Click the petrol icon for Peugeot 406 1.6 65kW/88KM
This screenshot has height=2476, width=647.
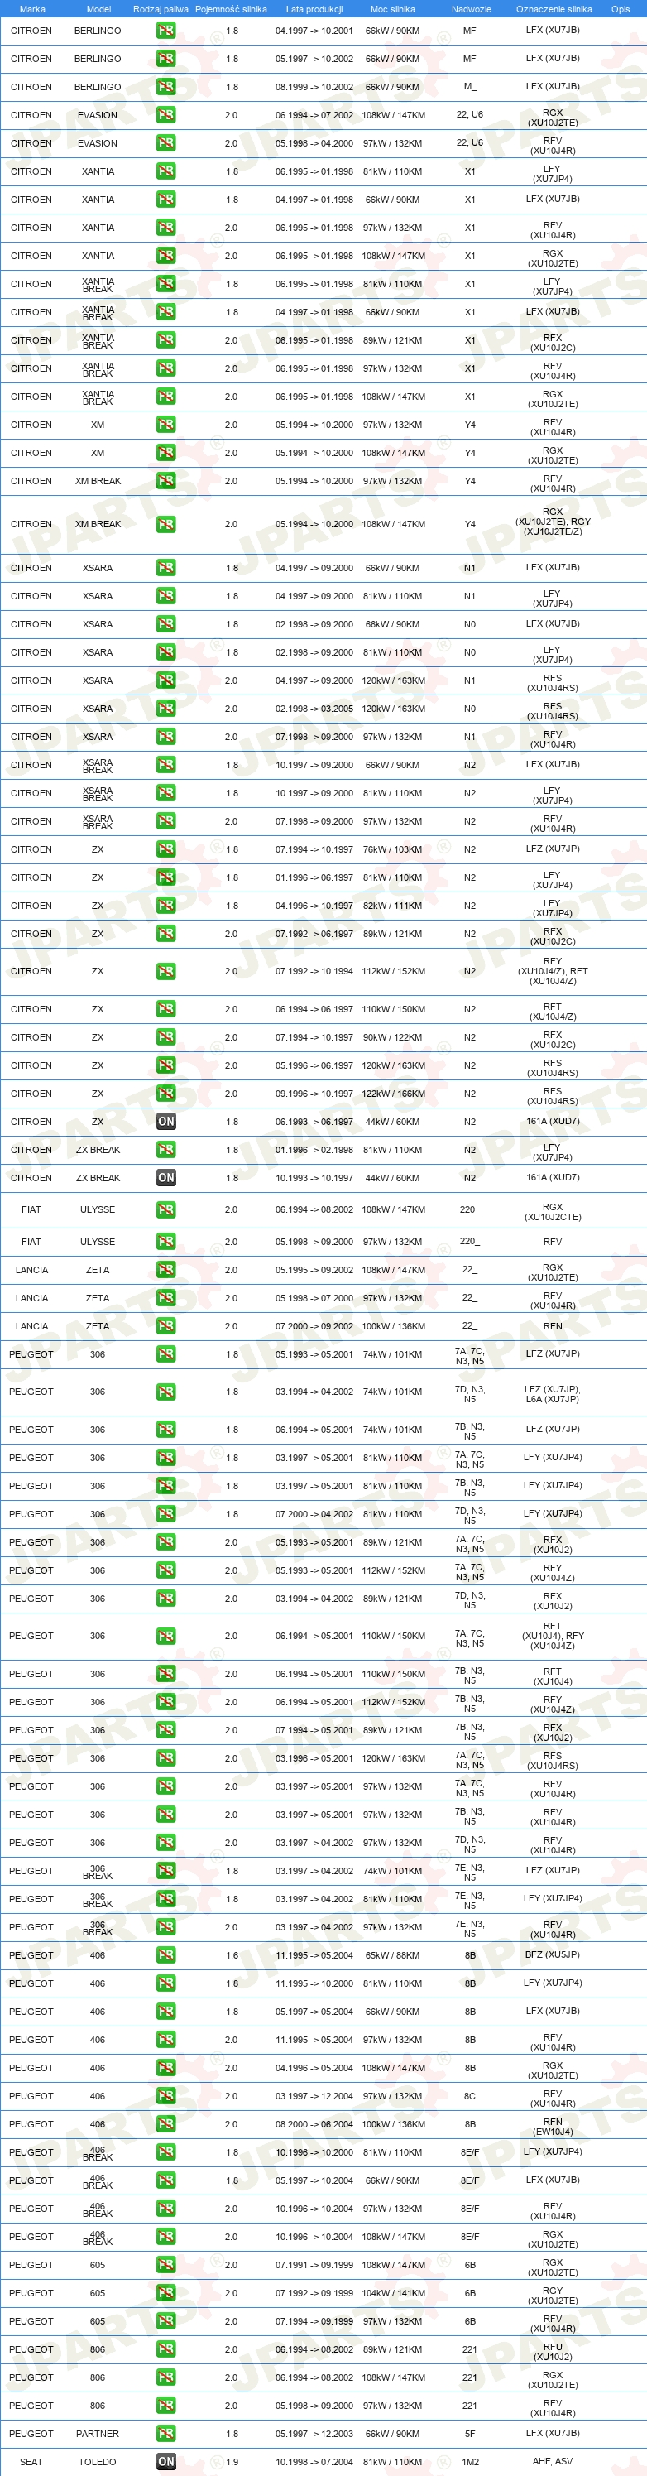point(166,1955)
